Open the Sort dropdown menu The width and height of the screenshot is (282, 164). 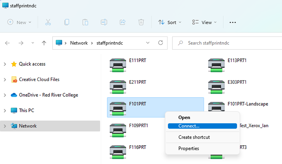point(170,22)
